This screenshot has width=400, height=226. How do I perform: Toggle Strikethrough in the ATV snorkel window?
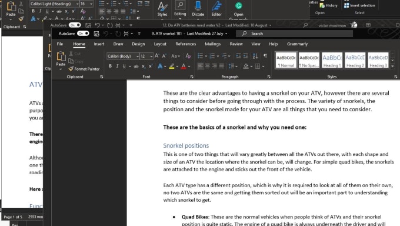pyautogui.click(x=136, y=67)
